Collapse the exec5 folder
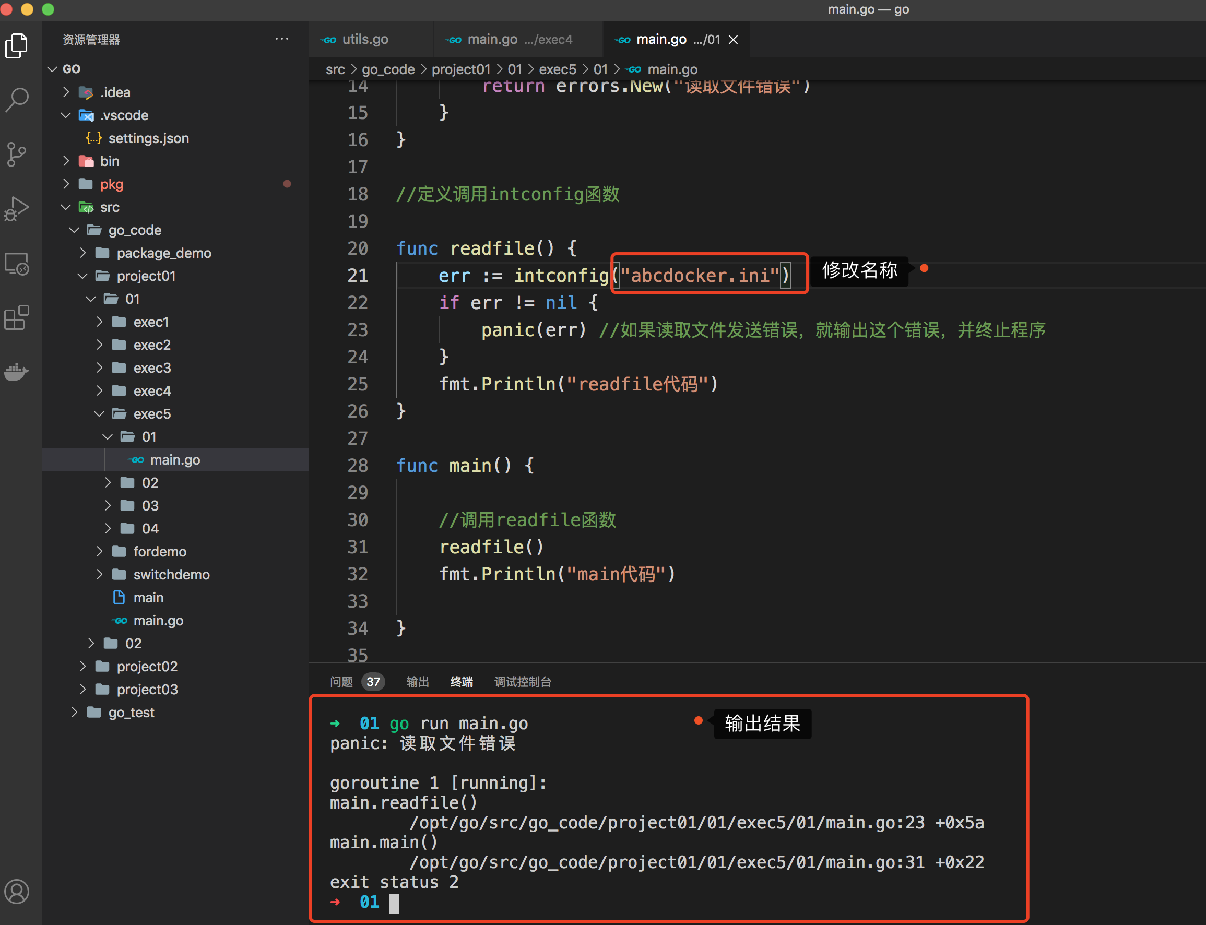The width and height of the screenshot is (1206, 925). tap(152, 413)
